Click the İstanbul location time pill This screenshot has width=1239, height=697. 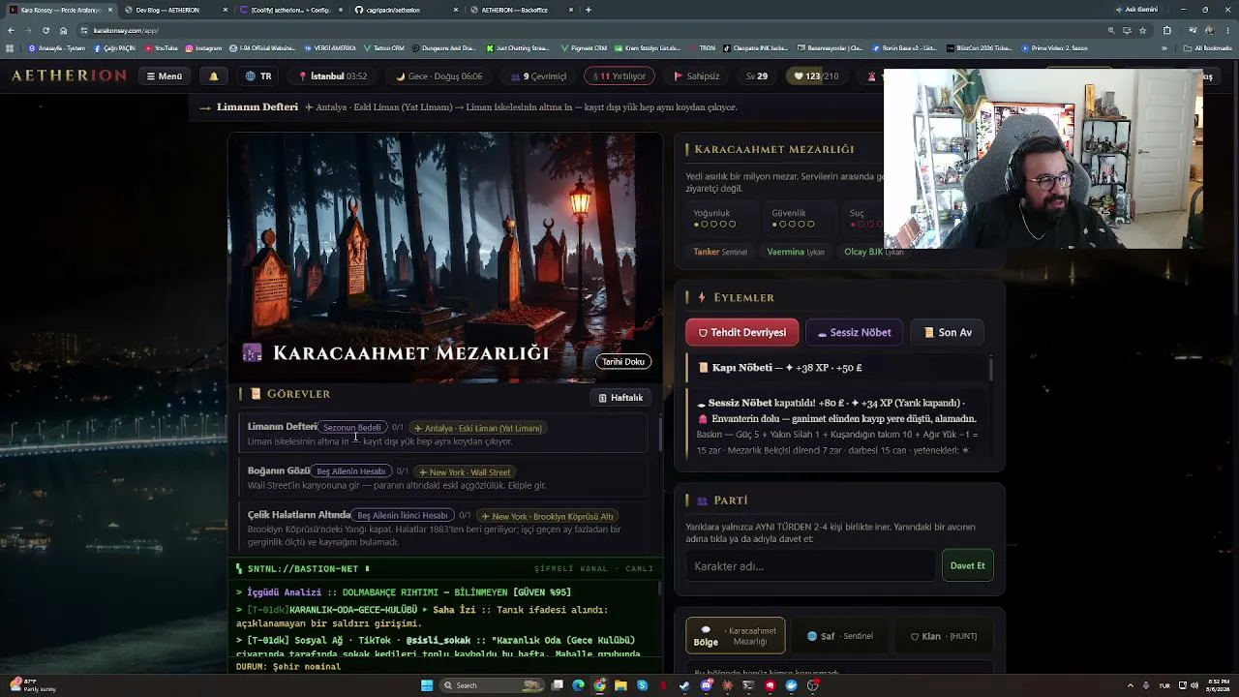coord(333,76)
